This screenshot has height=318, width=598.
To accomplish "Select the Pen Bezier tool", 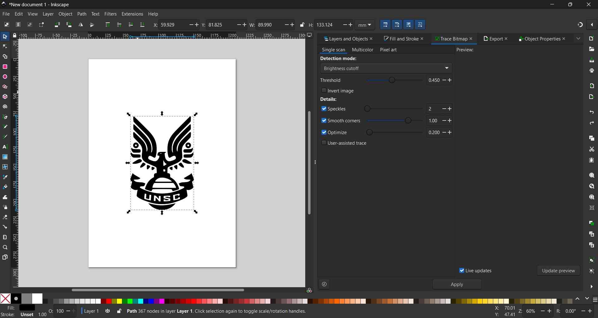I will click(x=5, y=117).
